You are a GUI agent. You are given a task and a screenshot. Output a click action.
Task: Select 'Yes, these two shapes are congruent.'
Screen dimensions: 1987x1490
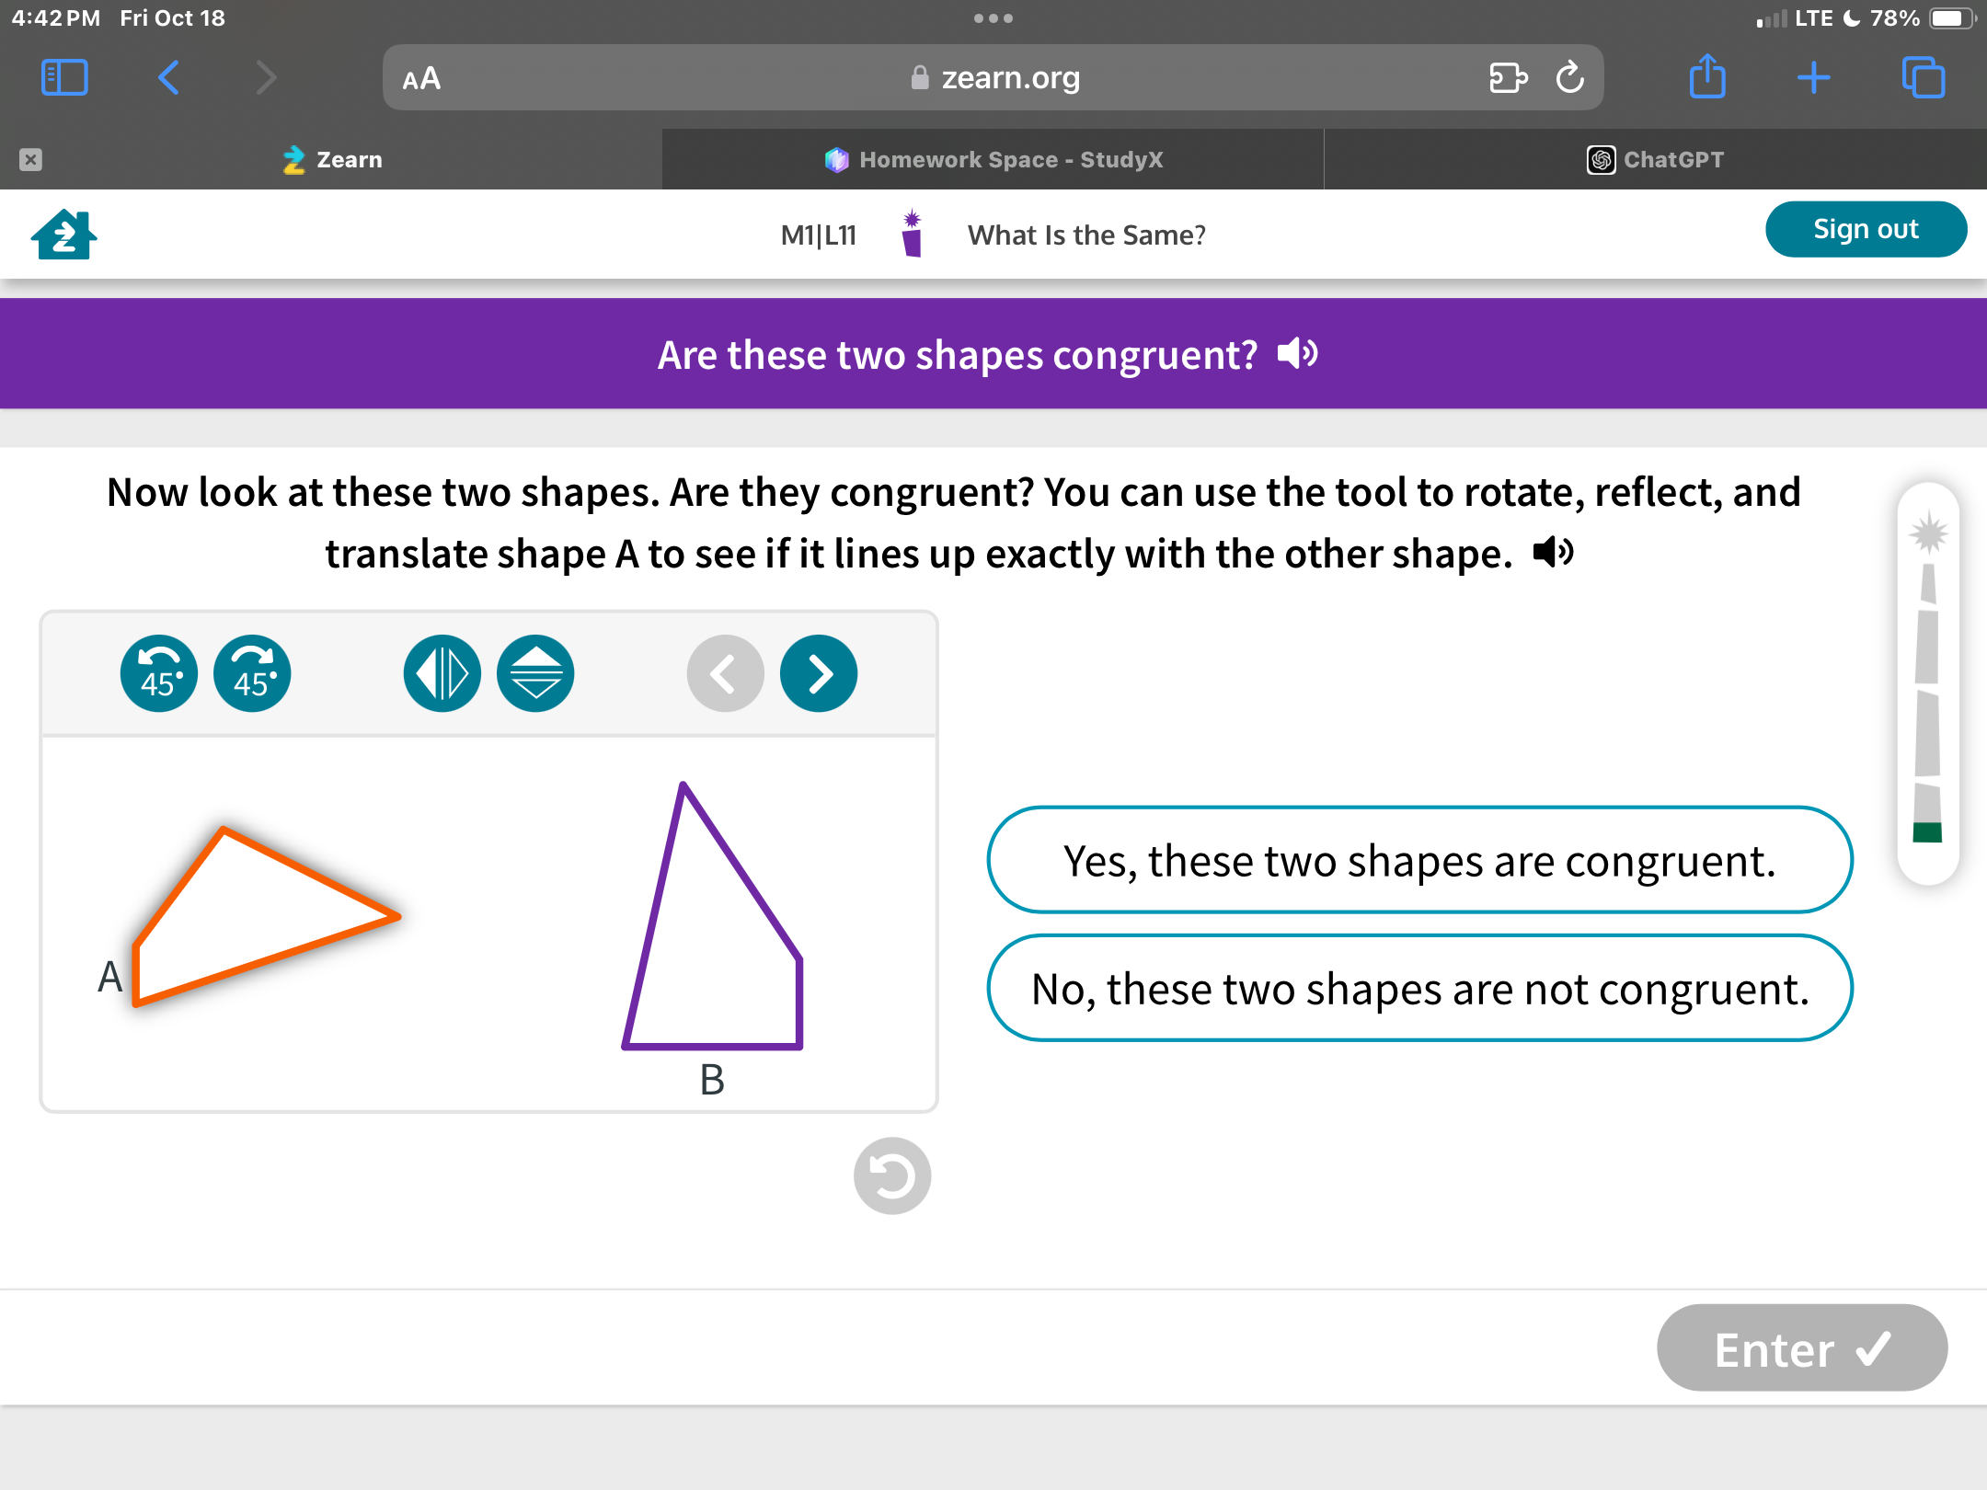point(1419,860)
